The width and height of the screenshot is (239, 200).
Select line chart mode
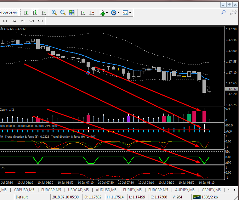point(44,13)
